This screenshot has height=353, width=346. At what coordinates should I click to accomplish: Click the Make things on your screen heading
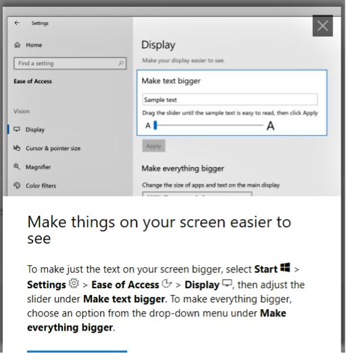[x=159, y=230]
